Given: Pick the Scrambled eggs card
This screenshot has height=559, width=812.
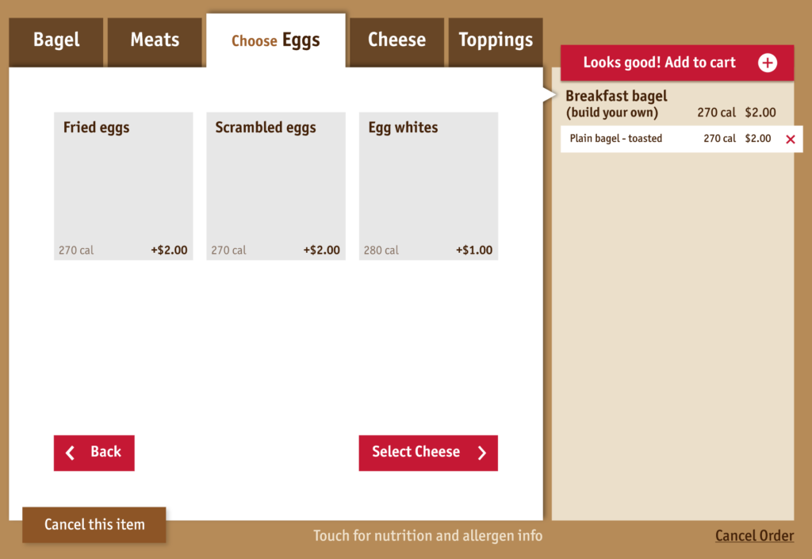Looking at the screenshot, I should (x=275, y=186).
